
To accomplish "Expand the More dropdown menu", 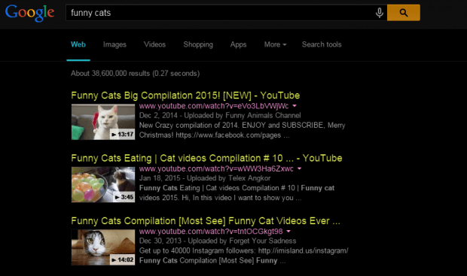I will pos(275,44).
